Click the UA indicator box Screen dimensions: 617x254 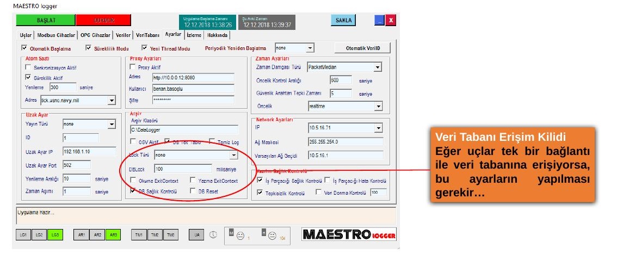coord(196,235)
